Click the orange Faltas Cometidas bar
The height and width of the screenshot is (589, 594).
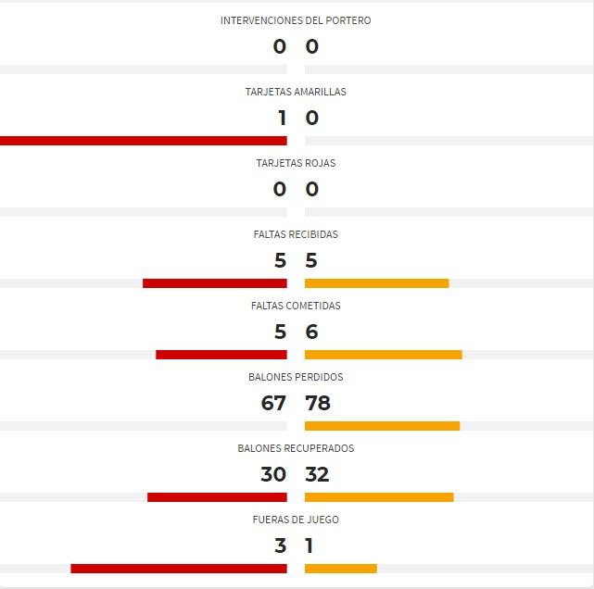point(384,355)
